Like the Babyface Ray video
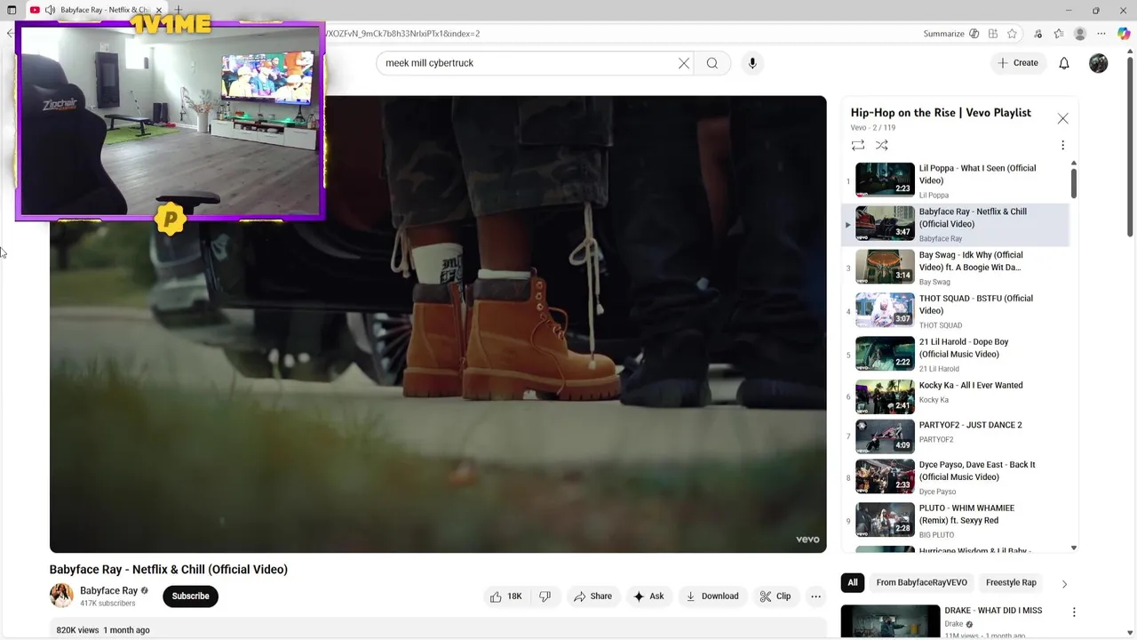Image resolution: width=1137 pixels, height=640 pixels. coord(505,596)
